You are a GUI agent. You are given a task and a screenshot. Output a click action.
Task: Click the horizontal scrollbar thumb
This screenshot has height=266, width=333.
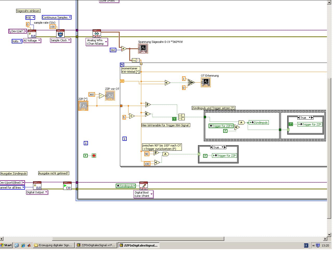pos(138,238)
